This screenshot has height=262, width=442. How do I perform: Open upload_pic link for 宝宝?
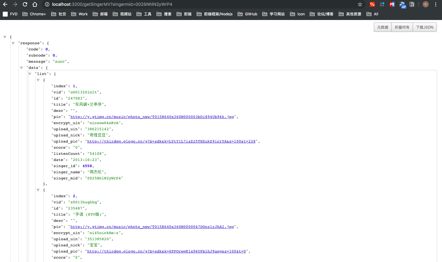point(166,251)
